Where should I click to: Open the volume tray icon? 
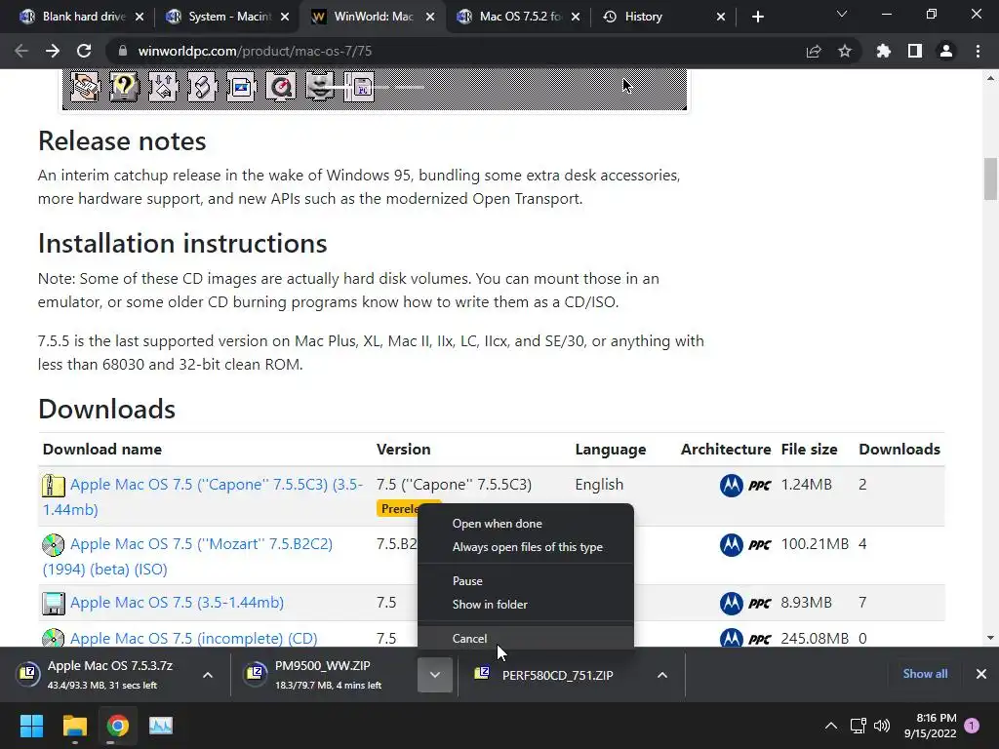(x=882, y=726)
